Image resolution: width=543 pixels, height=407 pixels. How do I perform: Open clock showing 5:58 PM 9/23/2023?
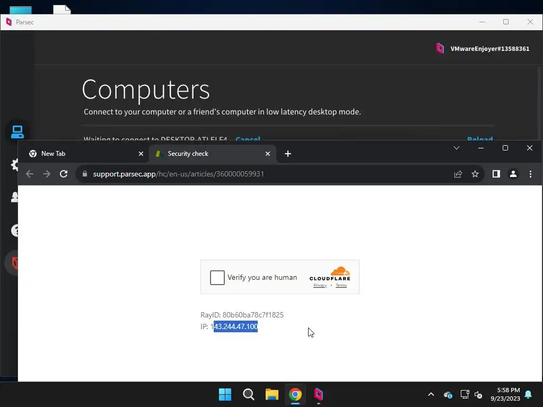coord(505,394)
